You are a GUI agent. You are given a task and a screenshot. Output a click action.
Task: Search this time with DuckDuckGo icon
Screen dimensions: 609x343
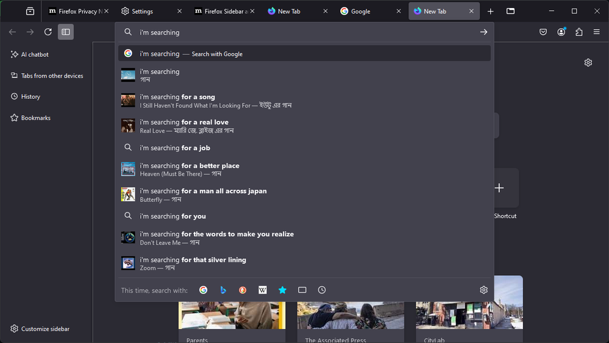243,290
